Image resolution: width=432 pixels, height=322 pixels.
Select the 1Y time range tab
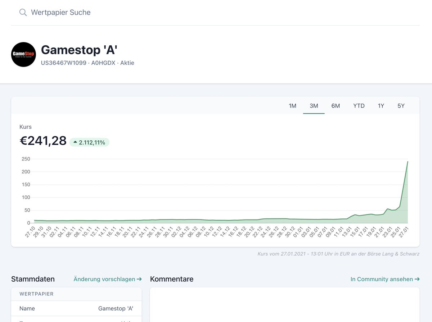pyautogui.click(x=381, y=106)
